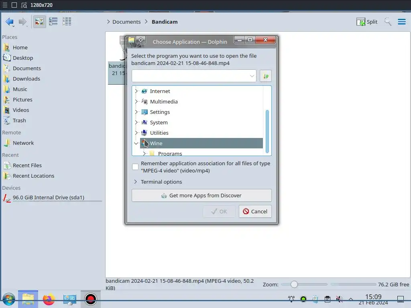Select the System tree row
Screen dimensions: 411x308
pyautogui.click(x=201, y=123)
